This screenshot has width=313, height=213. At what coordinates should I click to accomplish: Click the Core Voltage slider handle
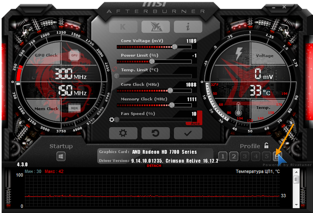coord(175,47)
